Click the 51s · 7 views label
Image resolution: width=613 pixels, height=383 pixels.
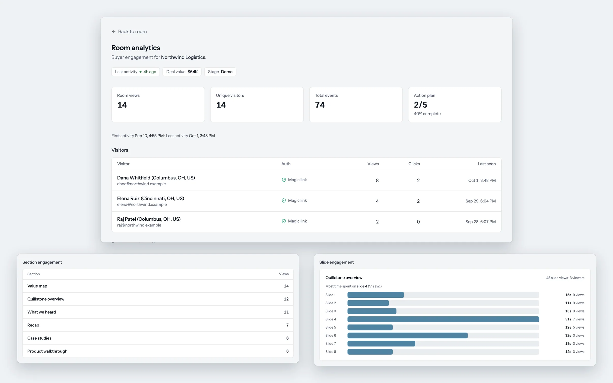(575, 319)
